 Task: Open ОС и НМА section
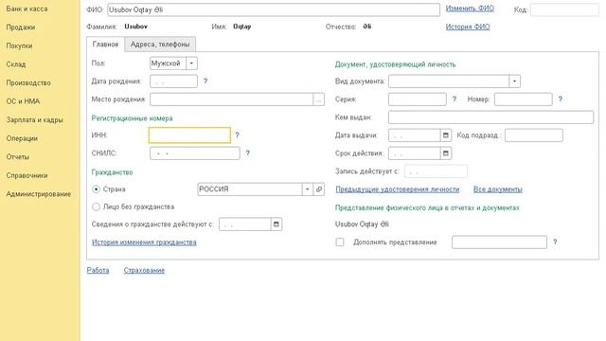(23, 101)
